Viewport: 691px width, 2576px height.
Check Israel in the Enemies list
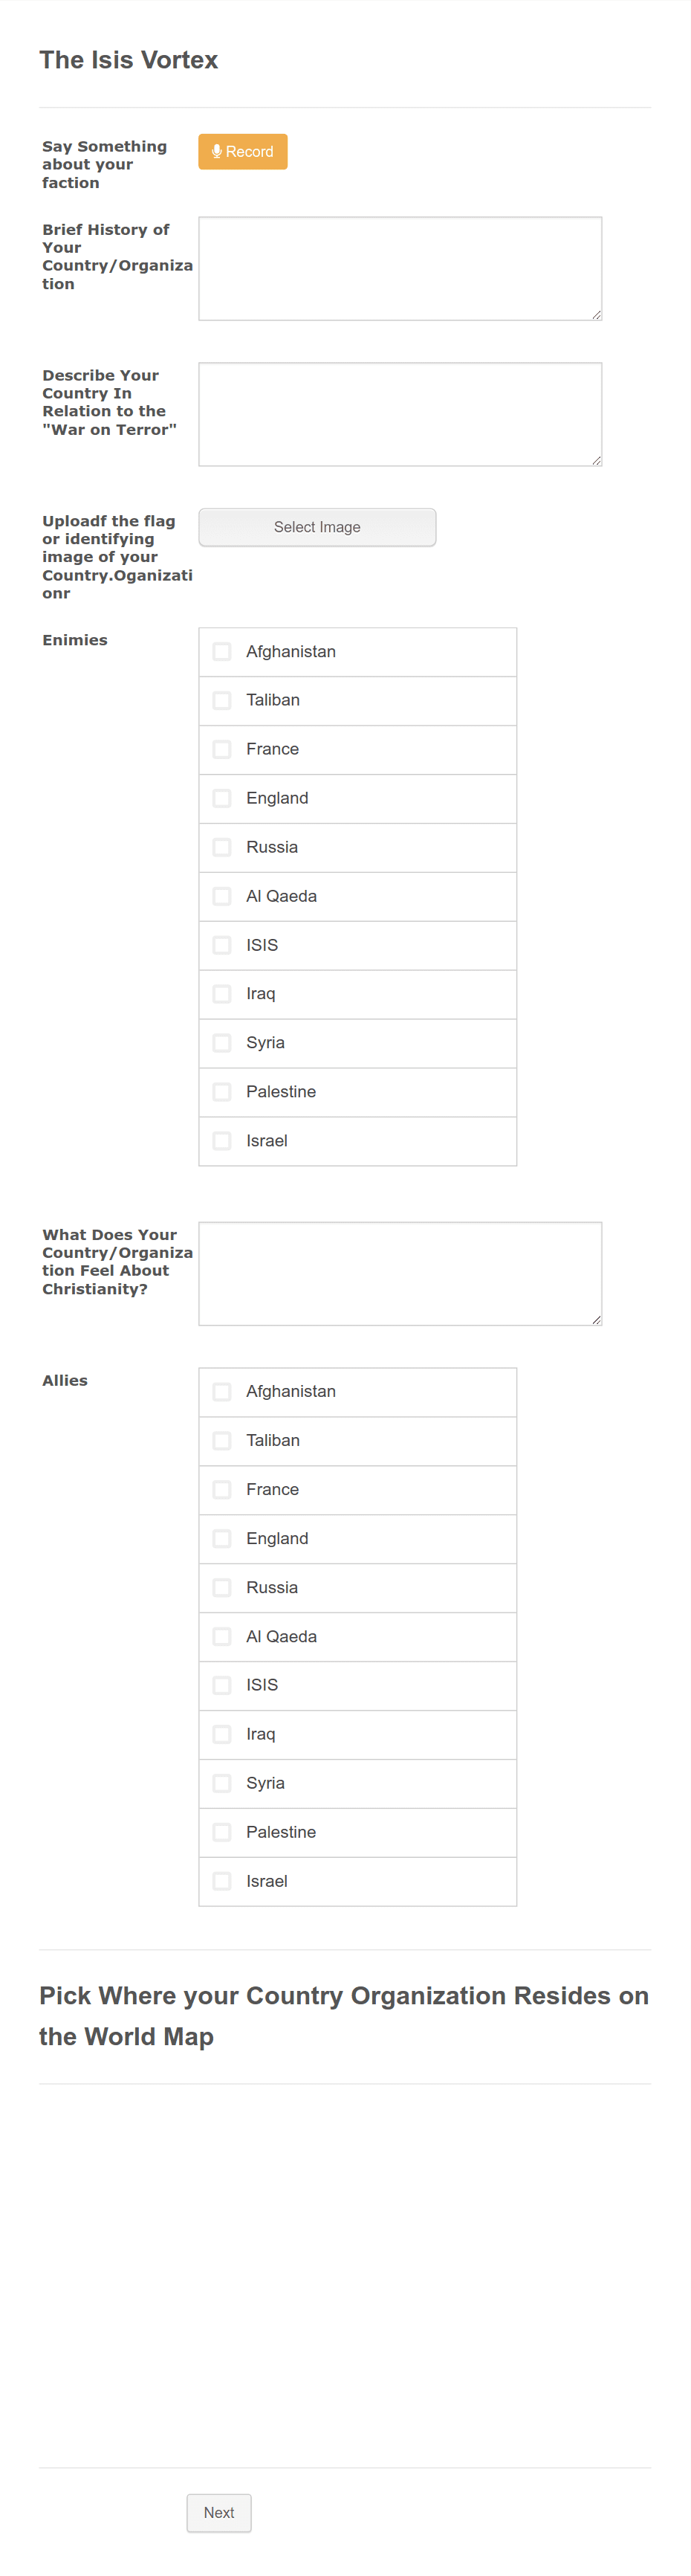click(221, 1140)
